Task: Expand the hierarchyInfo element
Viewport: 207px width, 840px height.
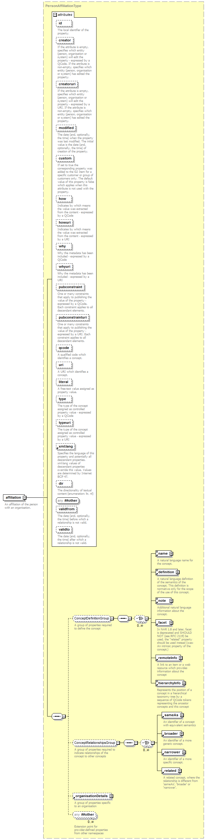Action: point(184,683)
